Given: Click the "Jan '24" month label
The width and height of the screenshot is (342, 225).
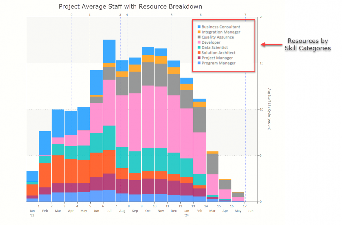Looking at the screenshot, I should [187, 213].
